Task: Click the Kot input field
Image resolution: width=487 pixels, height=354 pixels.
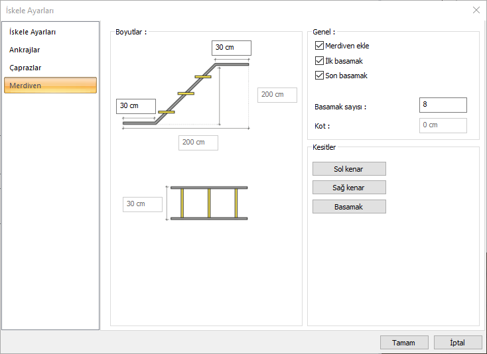Action: (443, 125)
